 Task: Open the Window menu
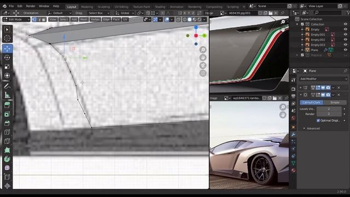(x=44, y=6)
